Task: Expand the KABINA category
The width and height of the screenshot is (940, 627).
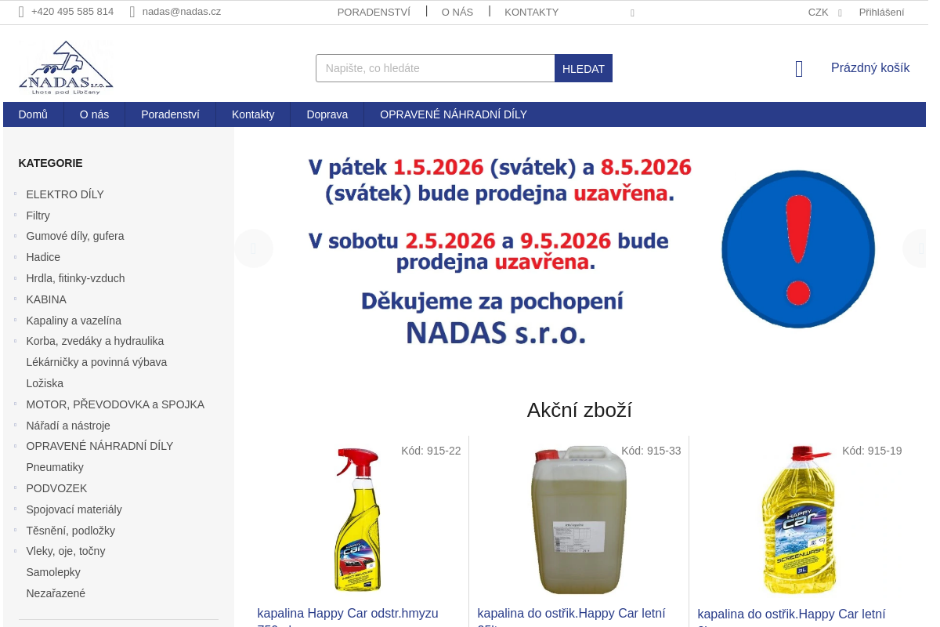Action: [15, 299]
